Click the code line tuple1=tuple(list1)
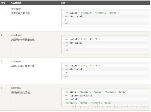This screenshot has width=151, height=112. 79,96
